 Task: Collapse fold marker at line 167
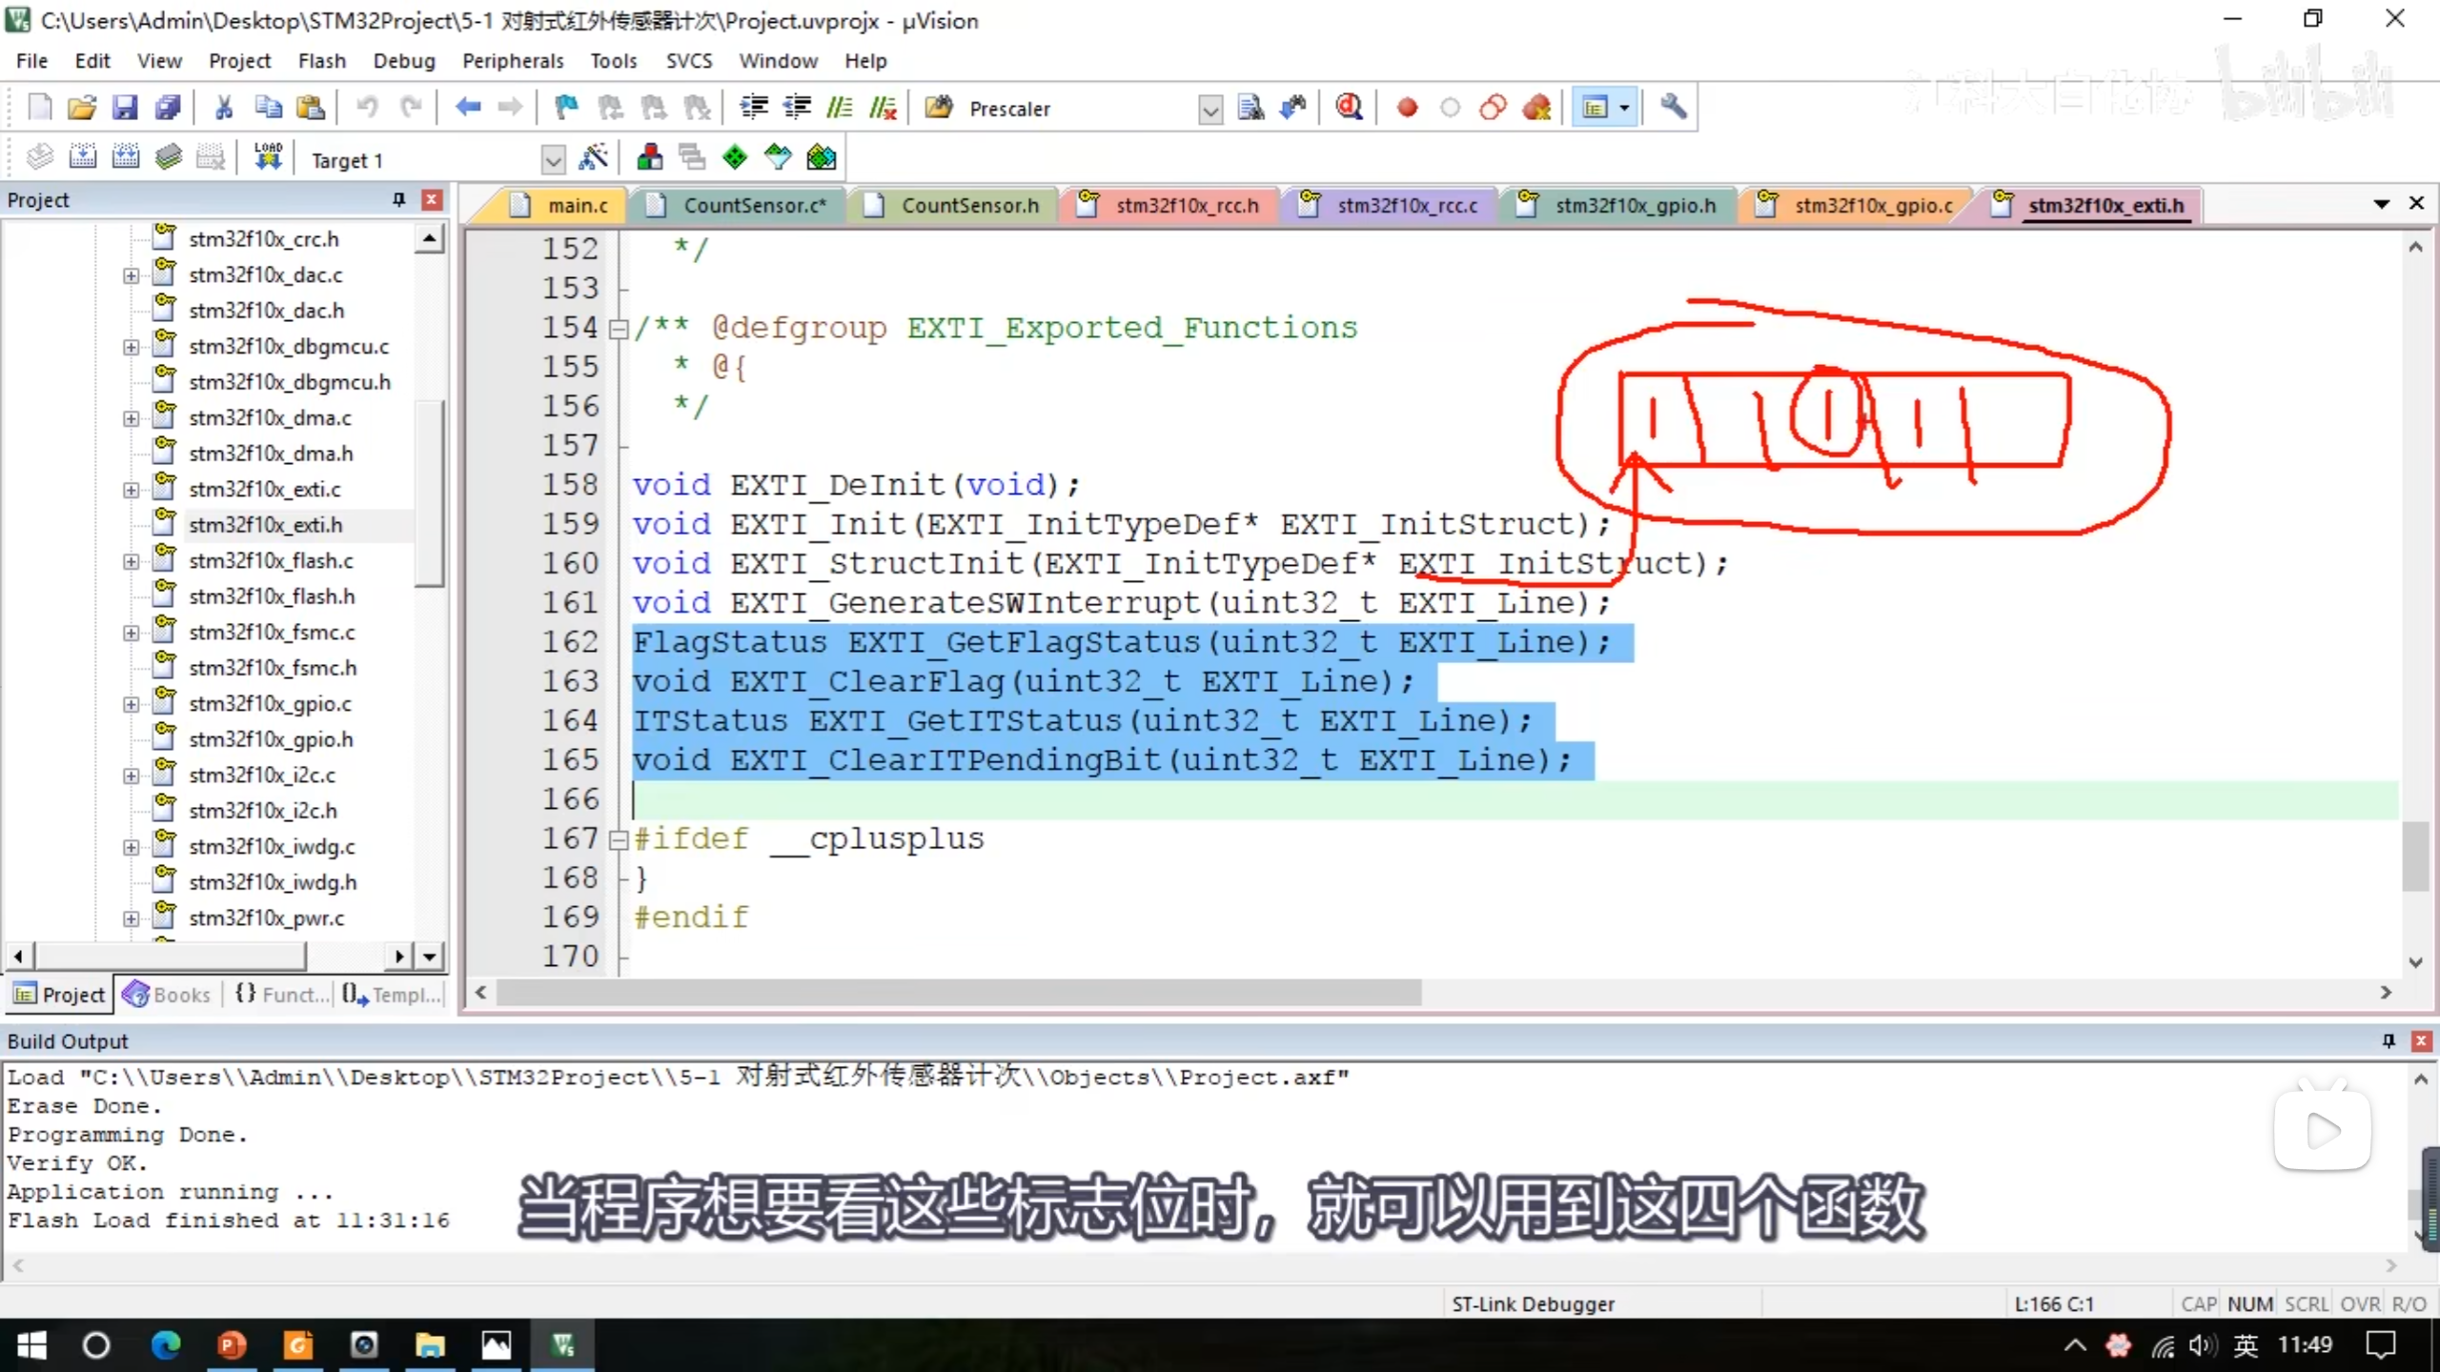point(619,839)
